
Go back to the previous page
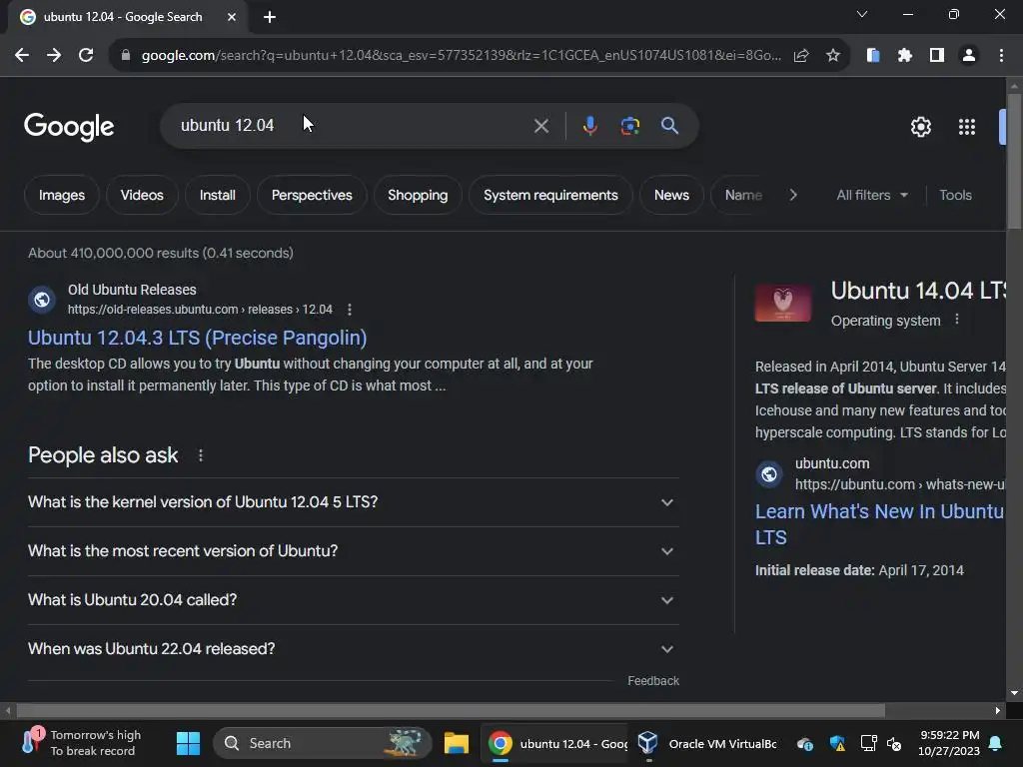pos(22,56)
